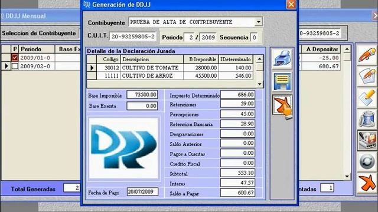This screenshot has height=212, width=378.
Task: Click the Credito Fiscal field
Action: click(x=237, y=163)
